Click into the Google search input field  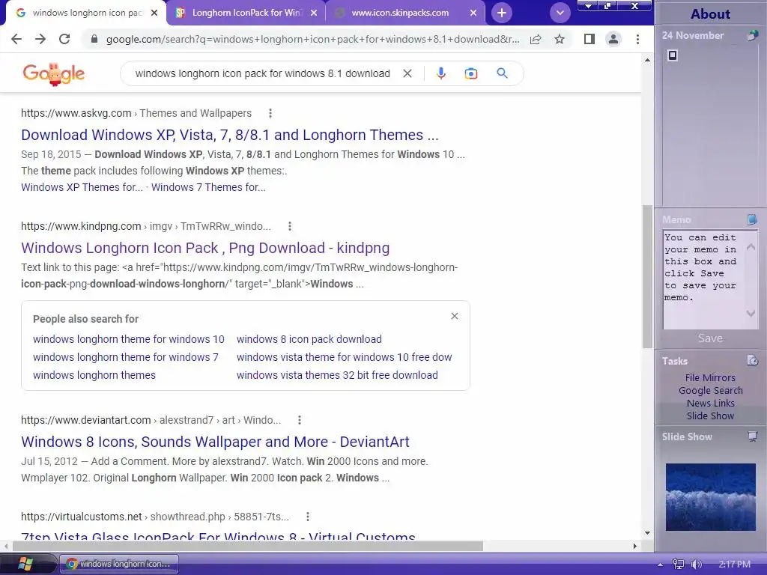(262, 73)
